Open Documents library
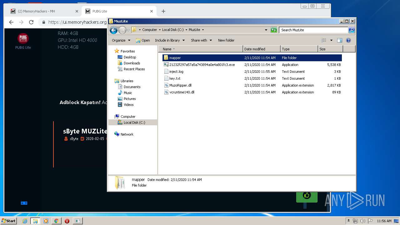Screen dimensions: 400x225 (x=129, y=87)
